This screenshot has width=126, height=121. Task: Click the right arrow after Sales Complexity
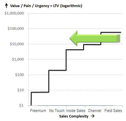[93, 116]
